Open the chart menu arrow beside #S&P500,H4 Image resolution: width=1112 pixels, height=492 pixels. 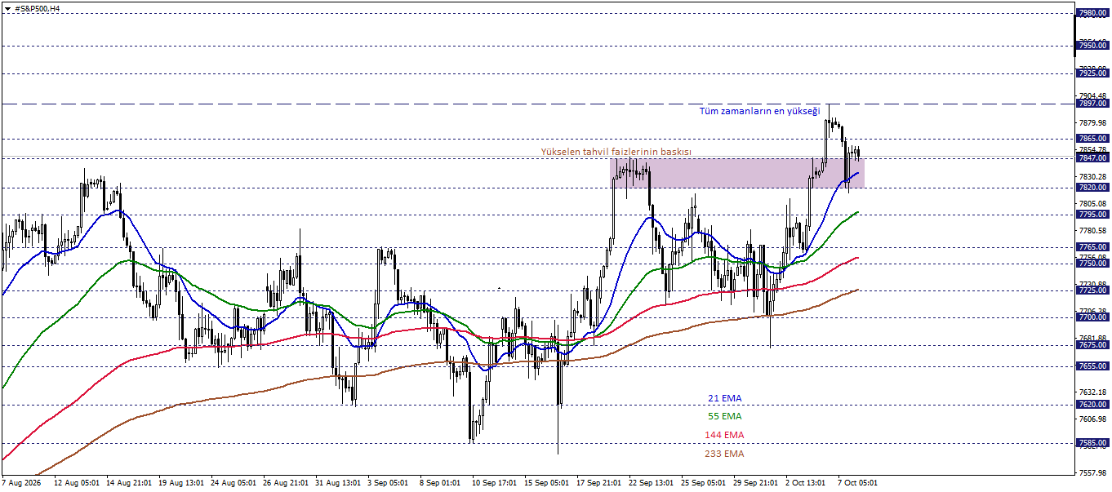[7, 8]
